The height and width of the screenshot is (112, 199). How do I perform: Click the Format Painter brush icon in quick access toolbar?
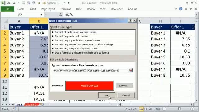pos(39,3)
